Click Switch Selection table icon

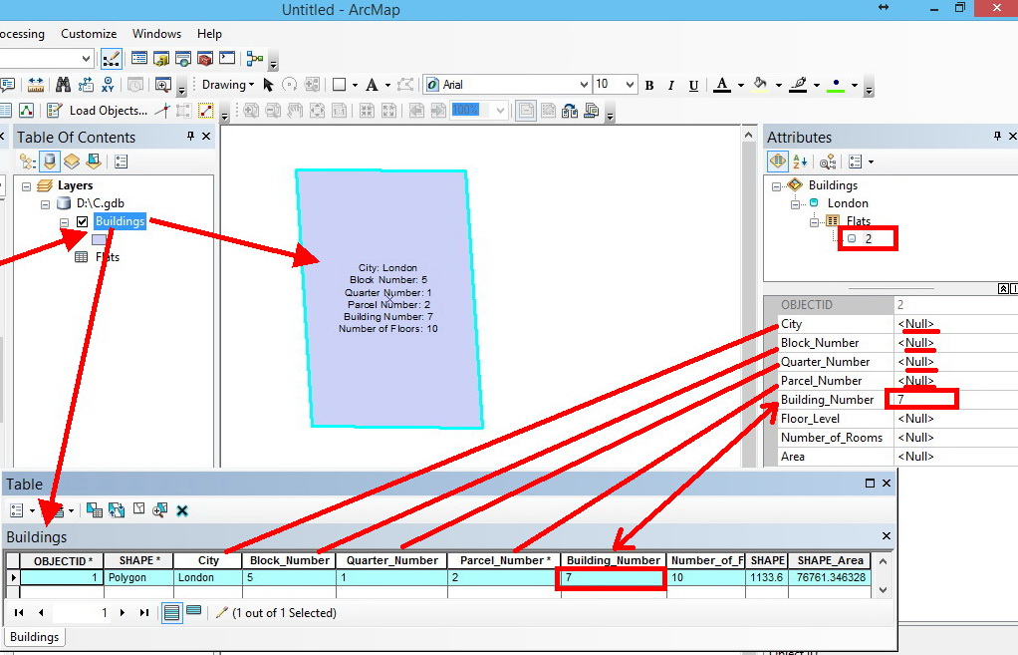(117, 510)
